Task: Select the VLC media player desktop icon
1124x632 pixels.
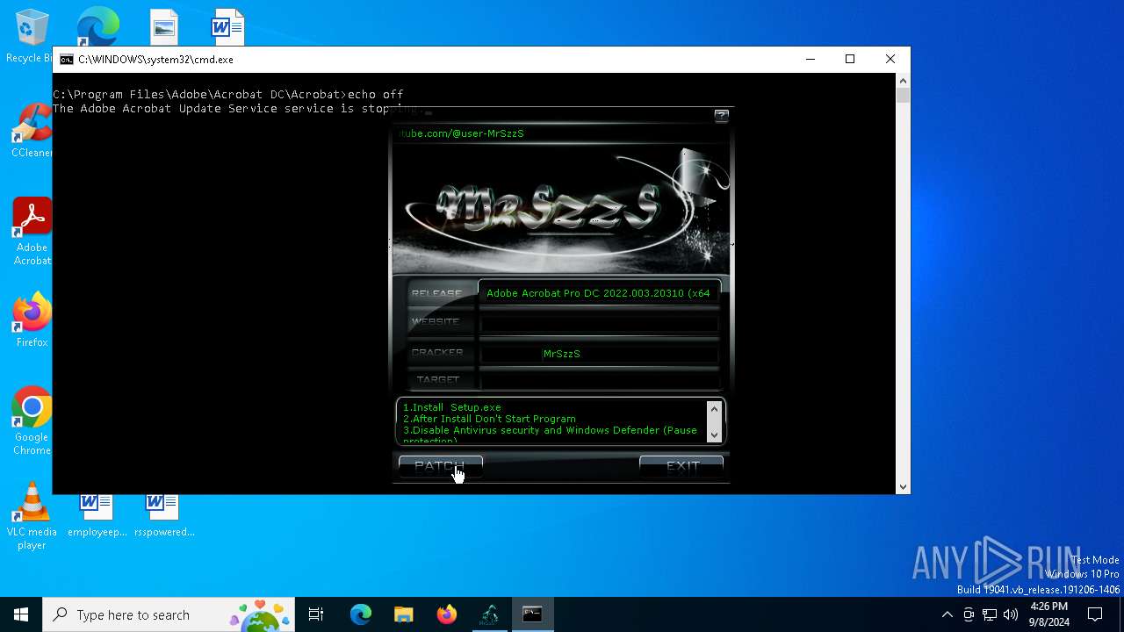Action: 32,516
